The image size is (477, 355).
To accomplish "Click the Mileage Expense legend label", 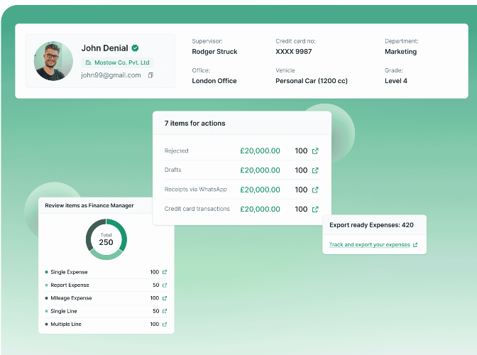I will (71, 298).
